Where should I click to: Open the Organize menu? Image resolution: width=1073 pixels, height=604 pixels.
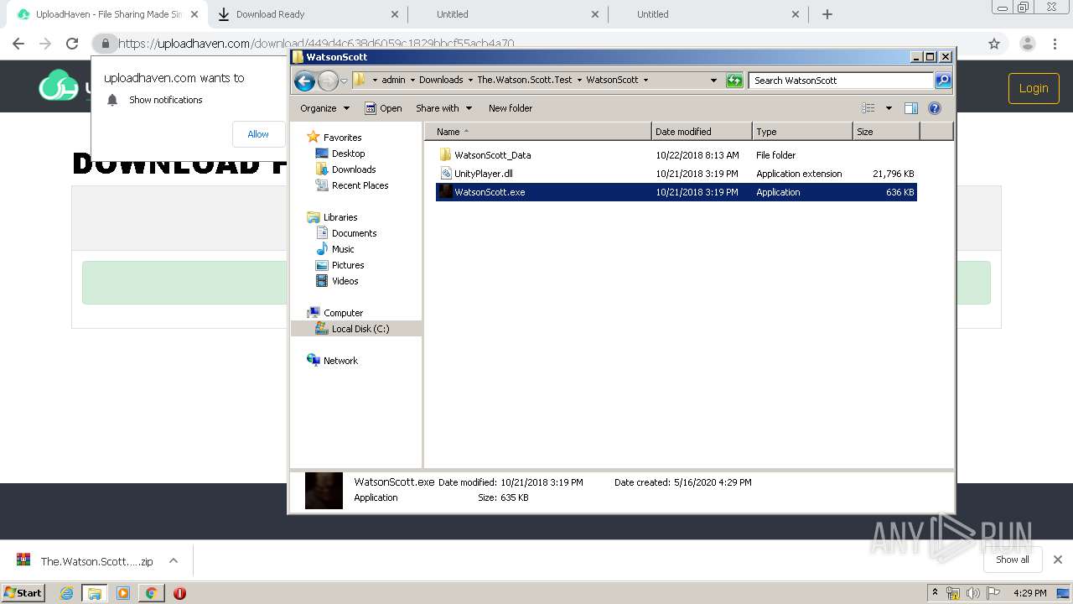pos(324,108)
